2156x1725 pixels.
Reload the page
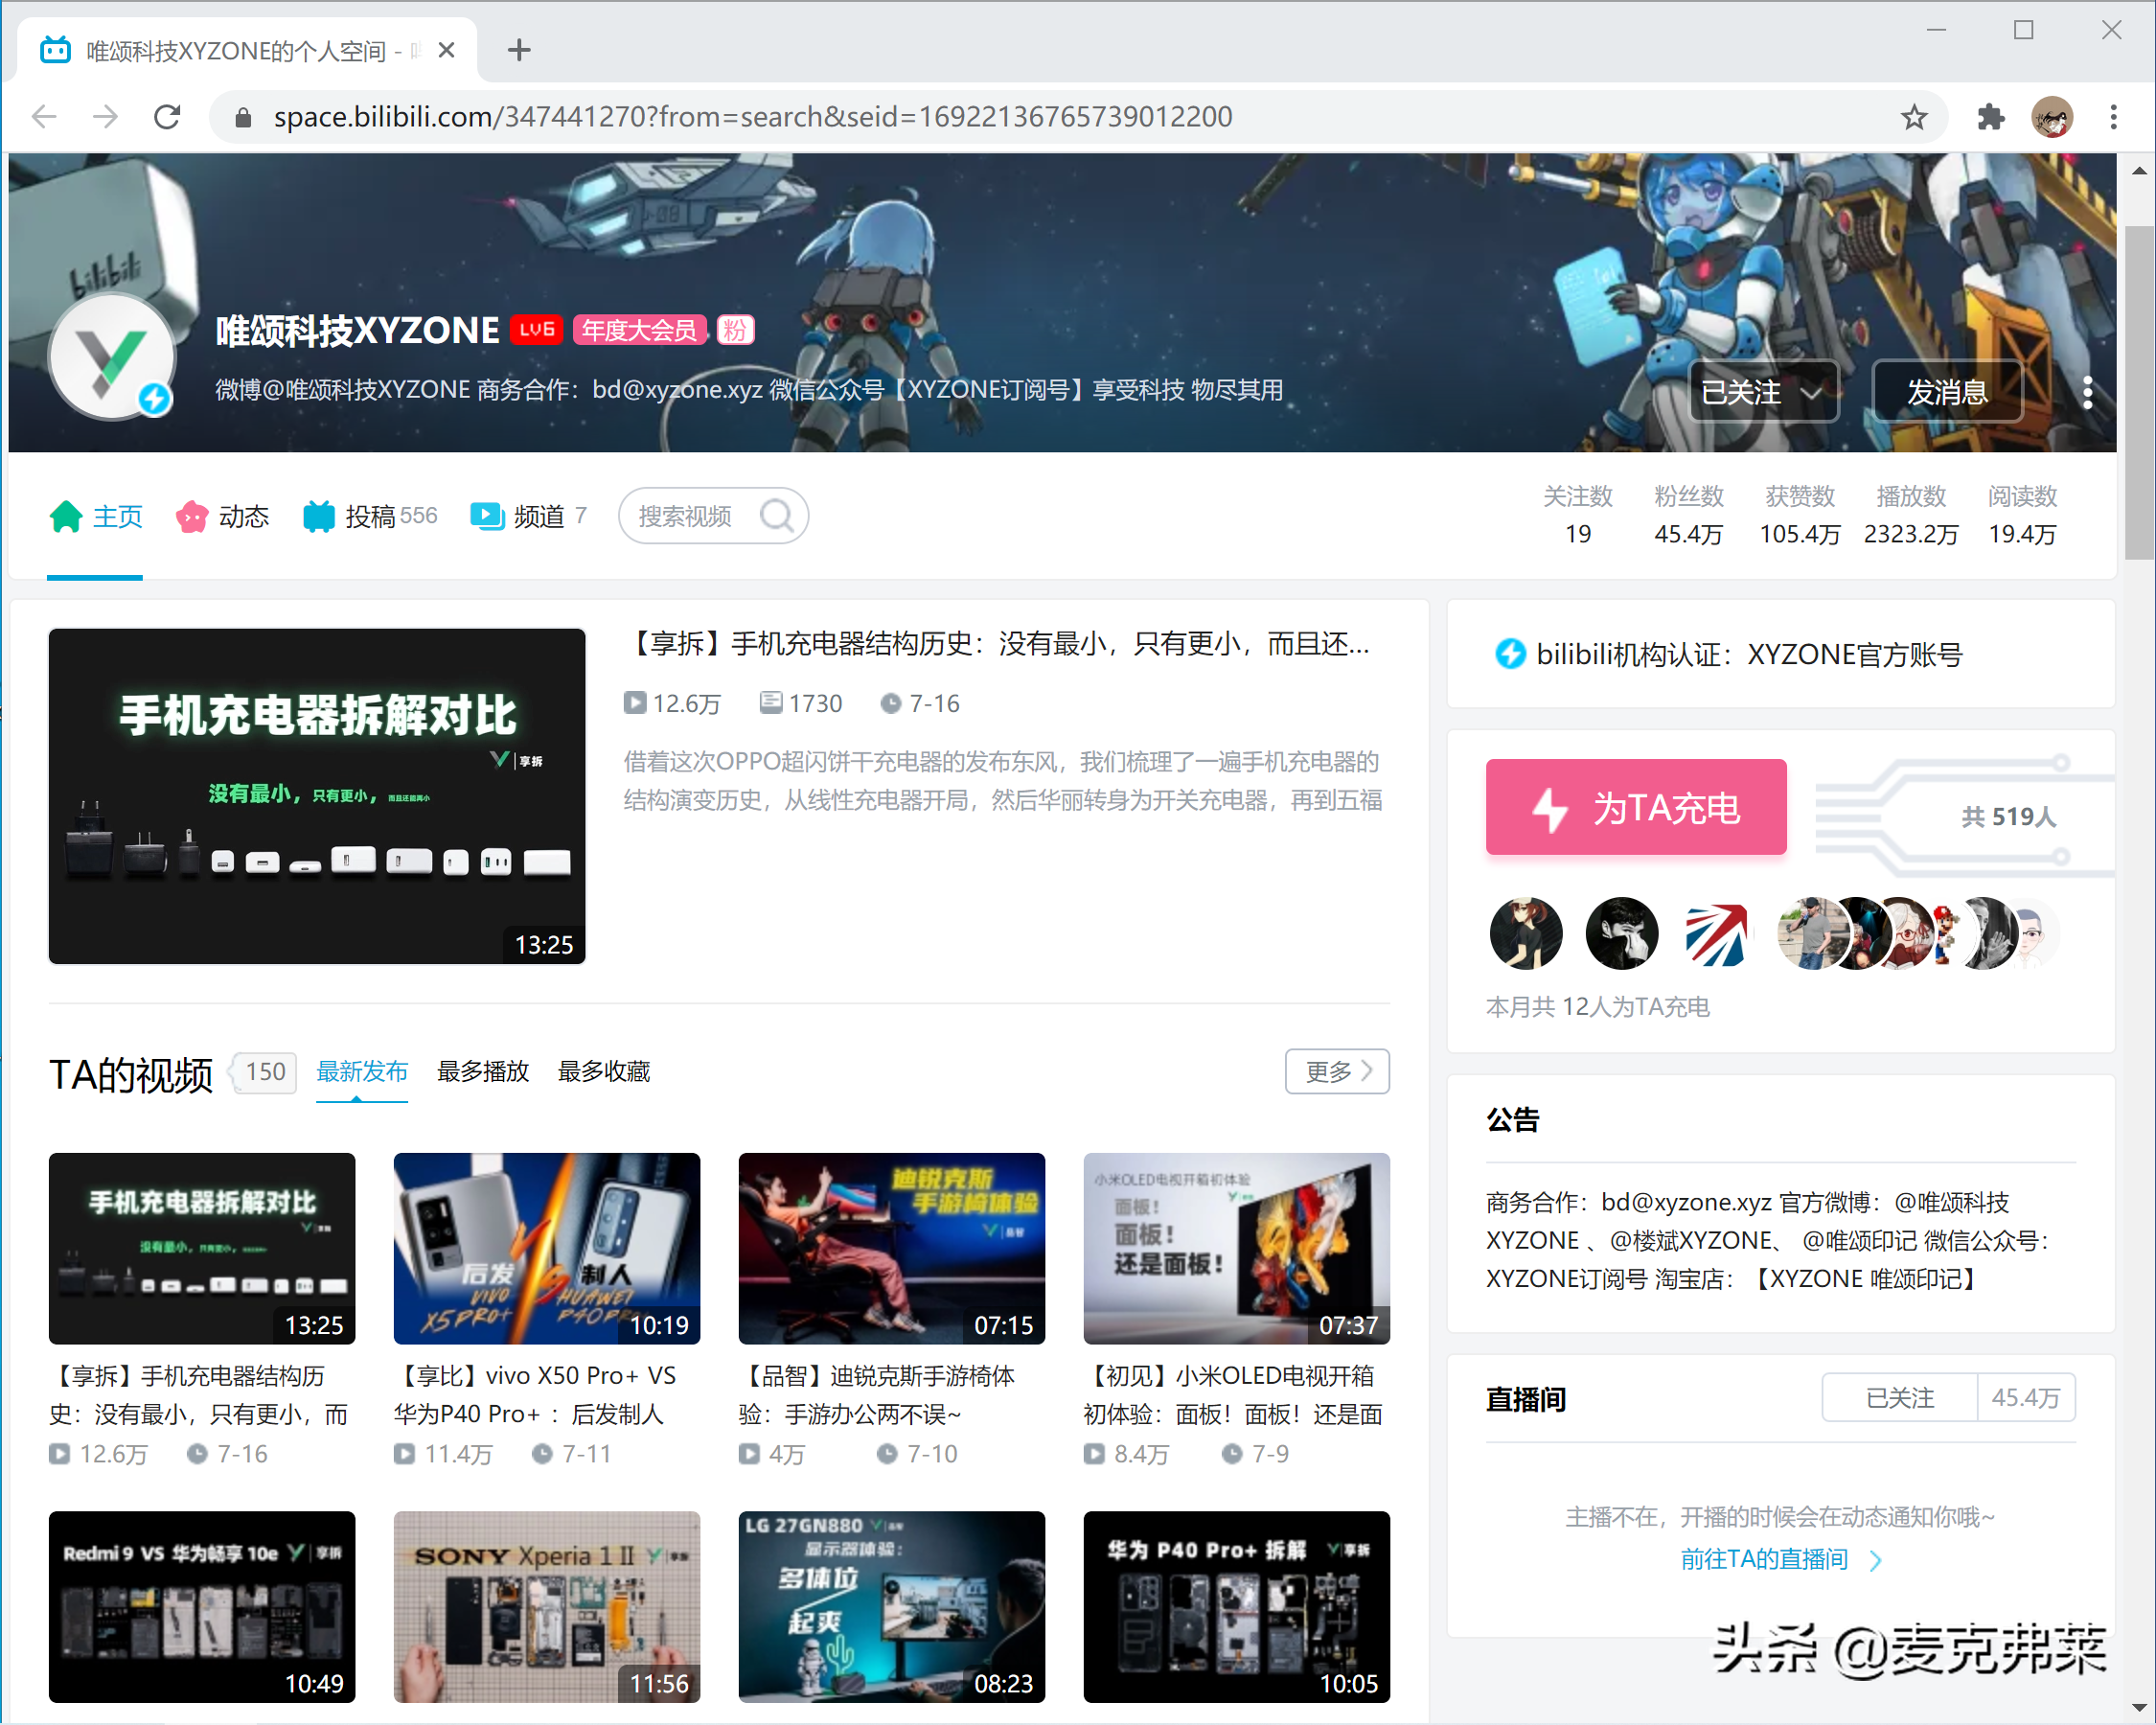click(167, 117)
